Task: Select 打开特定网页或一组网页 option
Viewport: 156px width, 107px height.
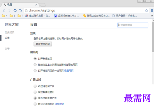Action: point(35,71)
